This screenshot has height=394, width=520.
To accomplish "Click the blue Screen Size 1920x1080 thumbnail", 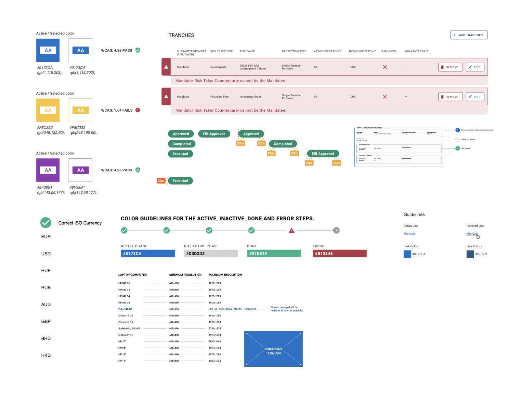I will [273, 349].
